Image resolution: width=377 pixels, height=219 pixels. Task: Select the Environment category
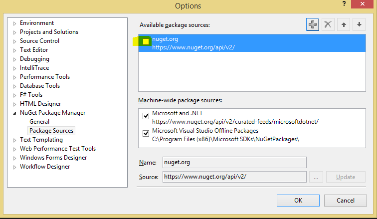pyautogui.click(x=37, y=23)
